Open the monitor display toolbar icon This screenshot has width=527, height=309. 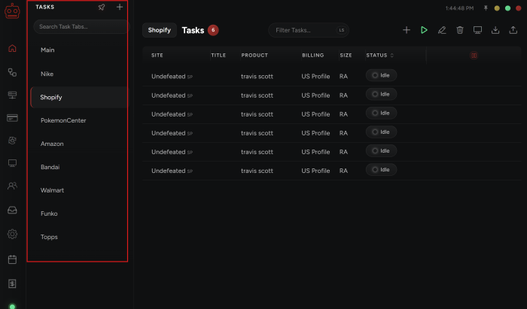(477, 30)
